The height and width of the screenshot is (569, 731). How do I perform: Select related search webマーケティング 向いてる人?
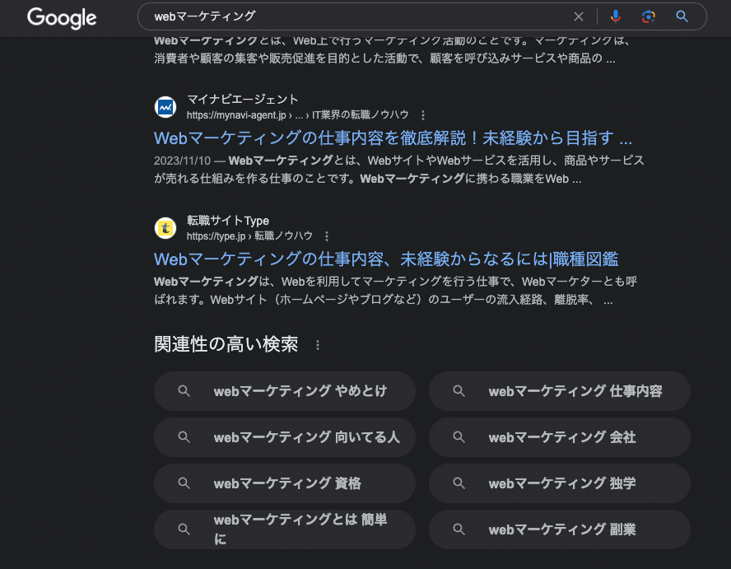pyautogui.click(x=305, y=437)
